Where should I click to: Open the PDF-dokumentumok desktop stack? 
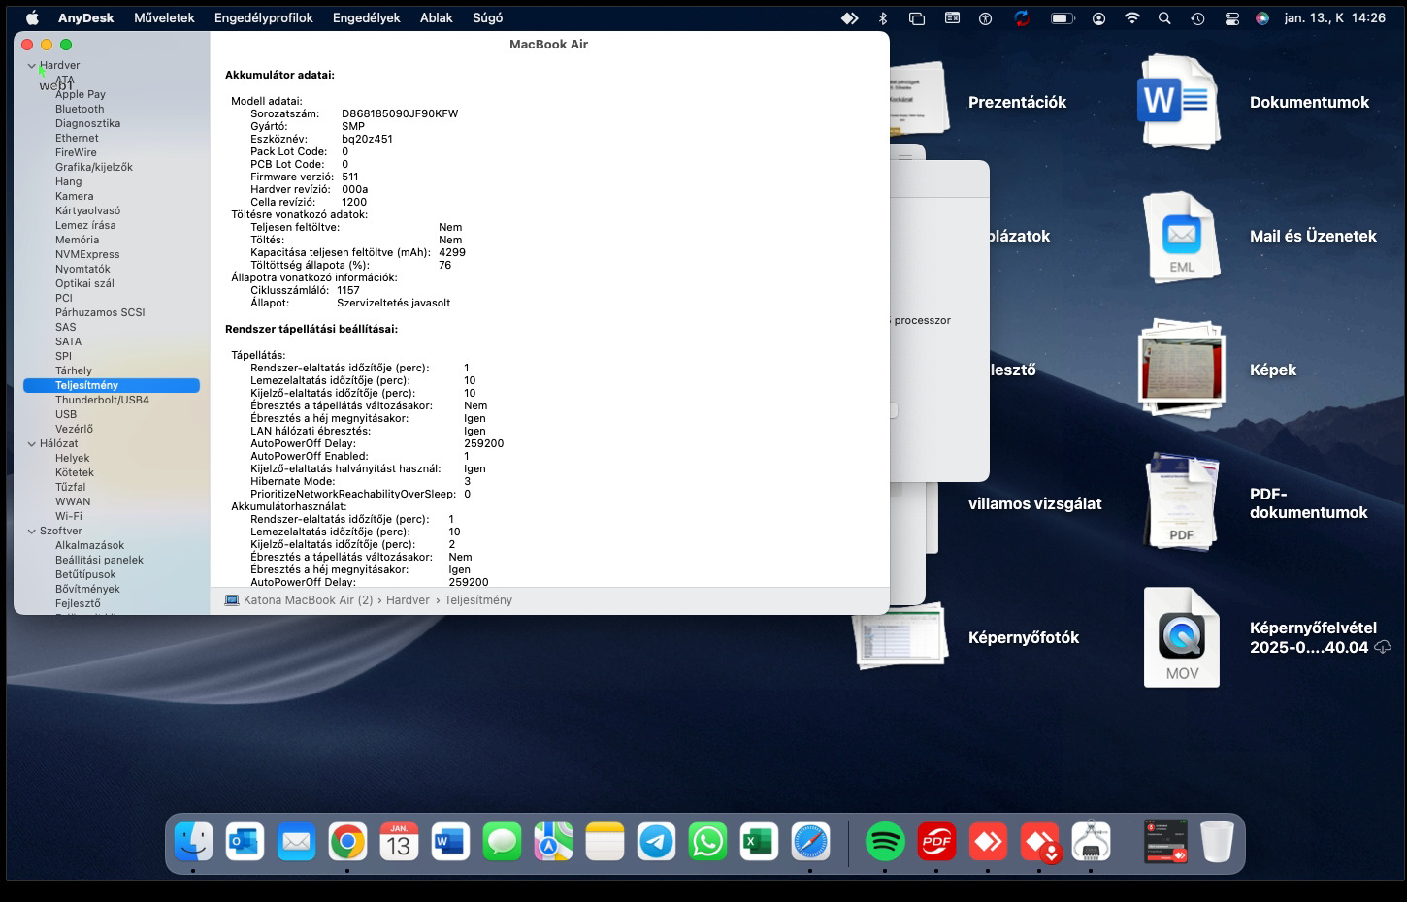pyautogui.click(x=1181, y=502)
